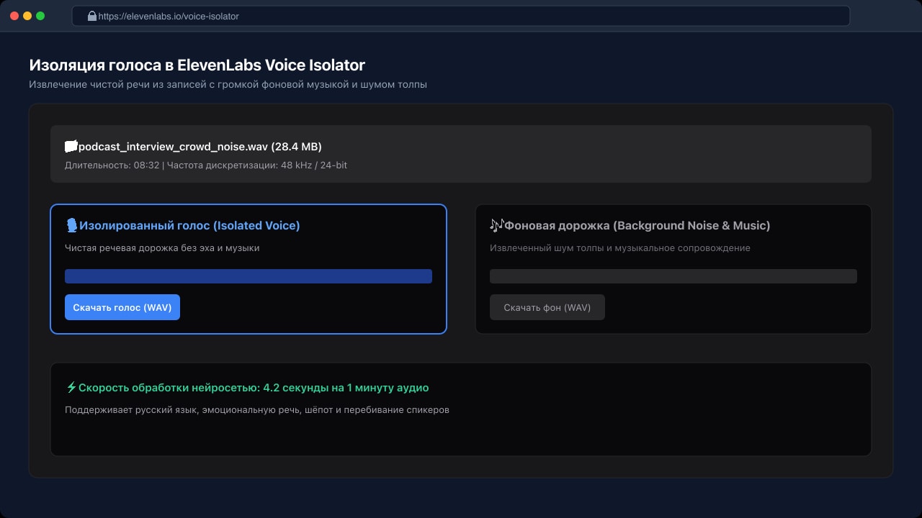Click the Скорость обработки нейросетью: 4.2 секунды line
Screen dimensions: 922x518
click(x=254, y=388)
